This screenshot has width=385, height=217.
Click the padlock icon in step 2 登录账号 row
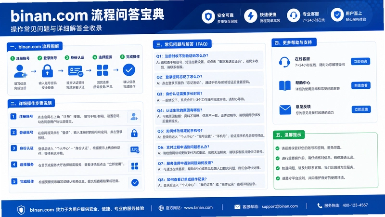[134, 134]
